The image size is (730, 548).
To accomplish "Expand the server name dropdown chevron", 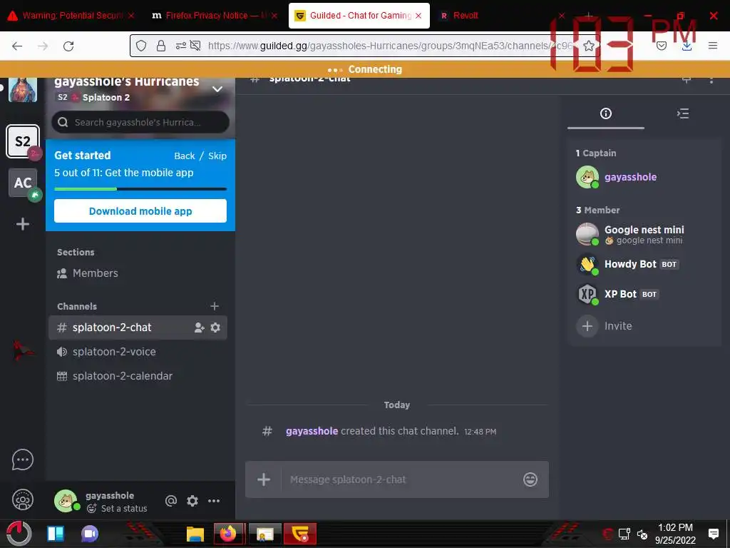I will tap(217, 89).
